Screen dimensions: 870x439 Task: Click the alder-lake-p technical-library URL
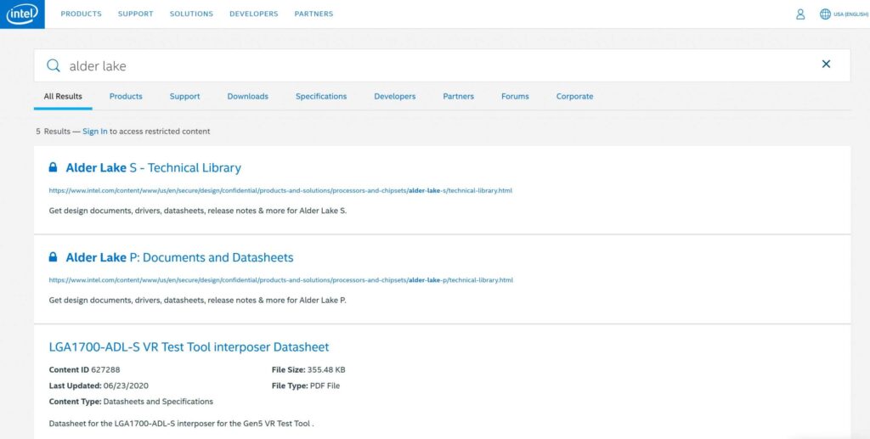pos(280,280)
